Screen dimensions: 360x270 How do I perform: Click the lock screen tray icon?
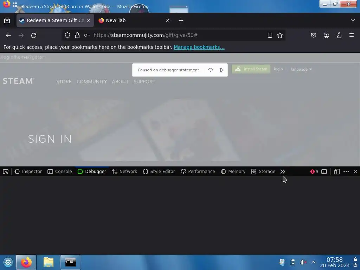pos(355,259)
